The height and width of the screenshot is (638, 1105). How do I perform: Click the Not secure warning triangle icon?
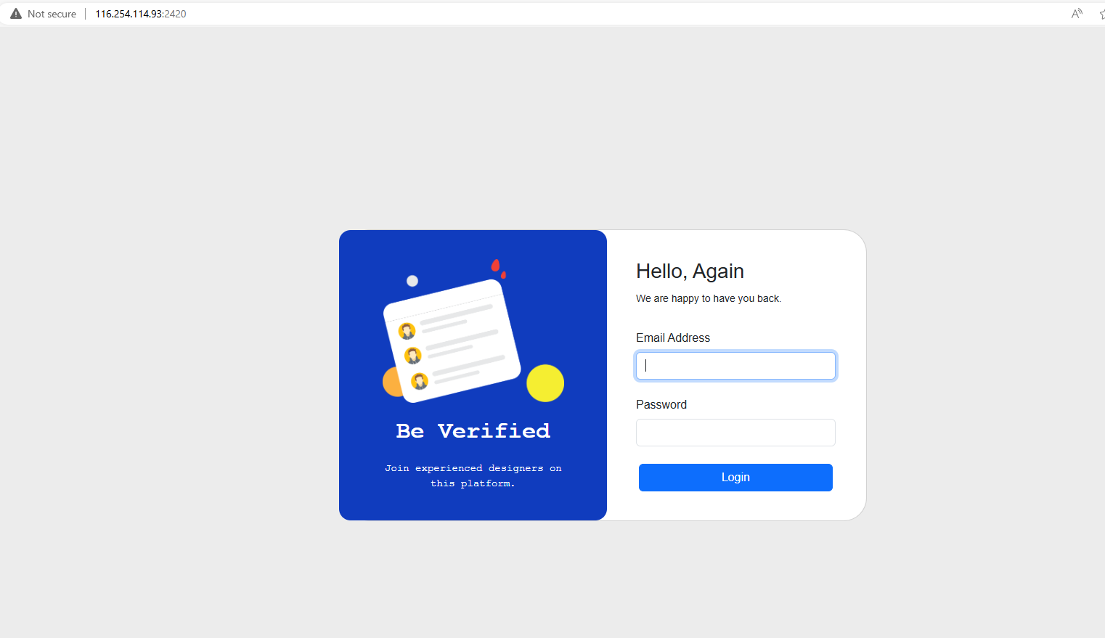16,14
